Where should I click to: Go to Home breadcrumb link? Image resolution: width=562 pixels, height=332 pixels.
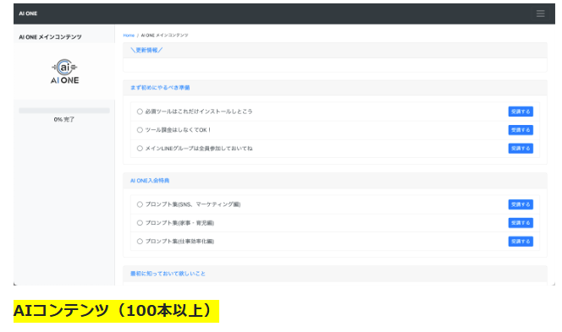[x=129, y=35]
